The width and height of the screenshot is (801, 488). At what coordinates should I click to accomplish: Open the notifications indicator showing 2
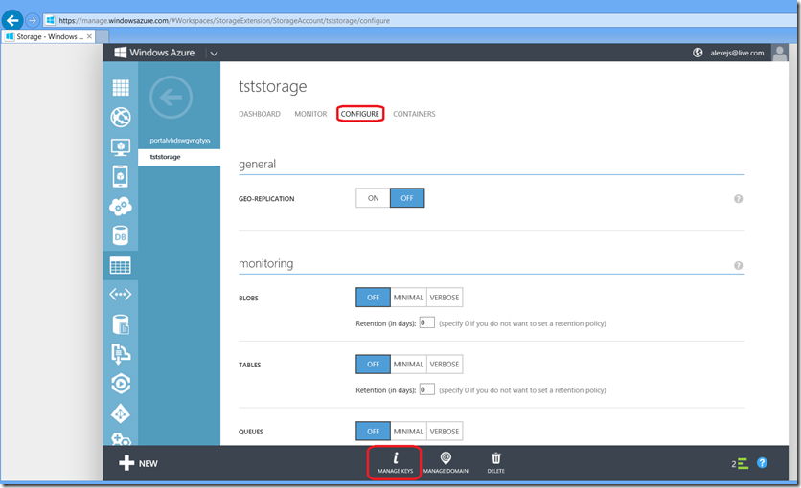click(x=739, y=463)
